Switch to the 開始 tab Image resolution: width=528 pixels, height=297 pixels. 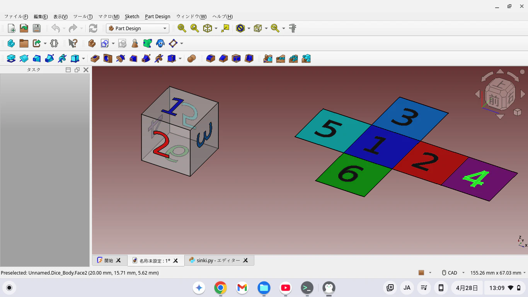click(x=109, y=260)
